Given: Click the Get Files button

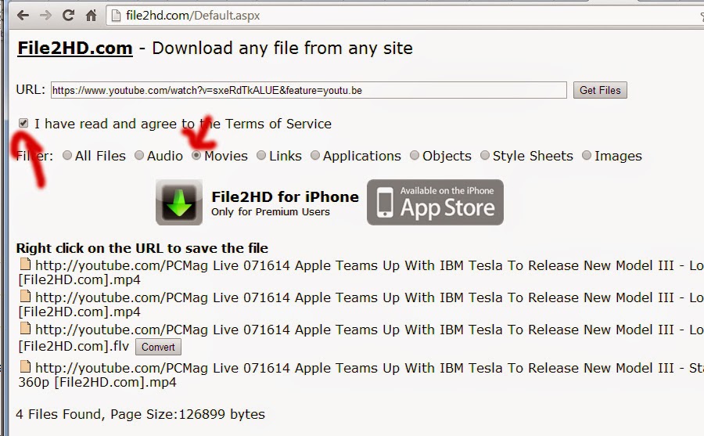Looking at the screenshot, I should click(600, 90).
